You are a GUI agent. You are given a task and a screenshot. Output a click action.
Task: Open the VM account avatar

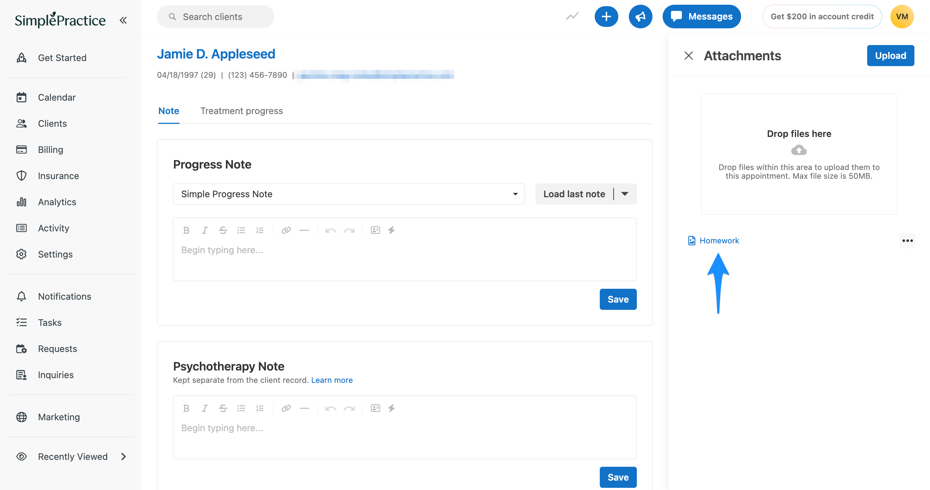902,16
